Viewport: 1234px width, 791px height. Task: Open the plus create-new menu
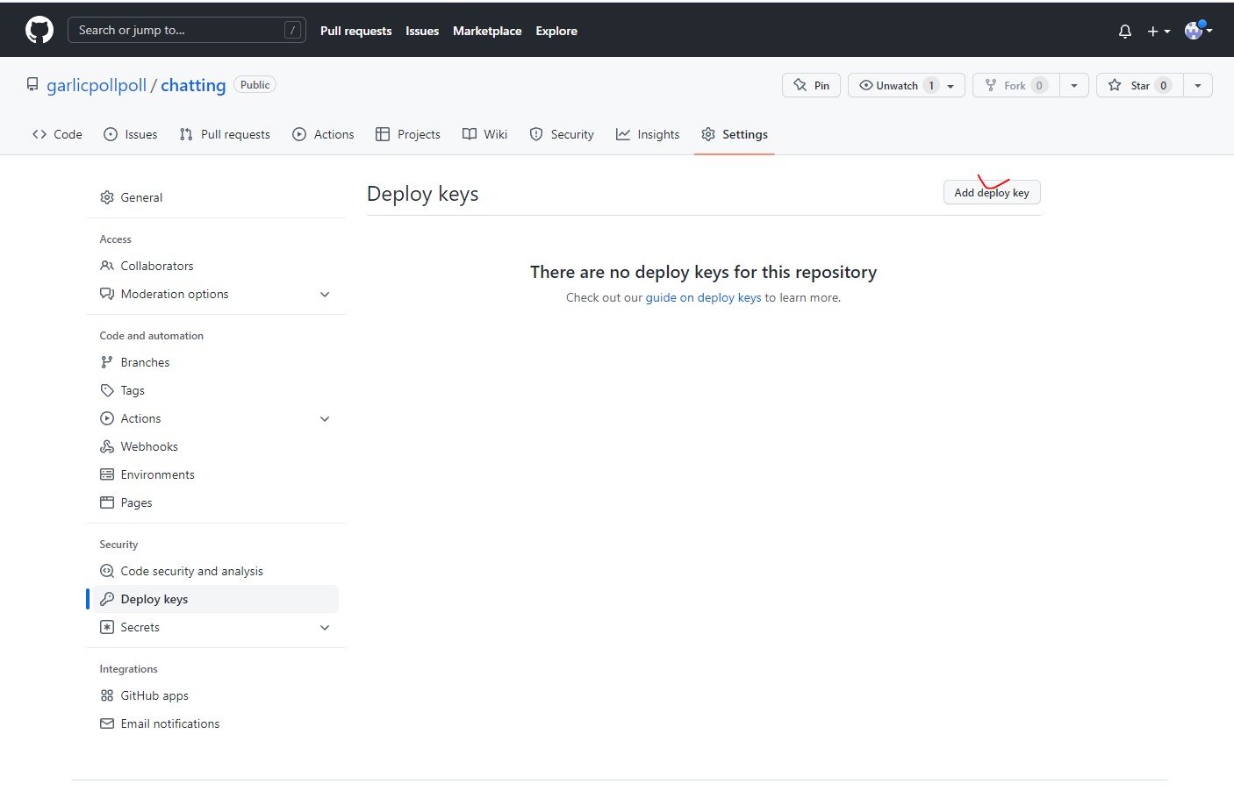(1159, 31)
